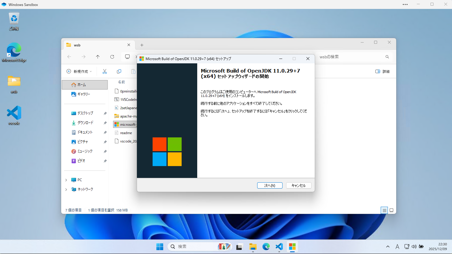Expand the PC tree node
Image resolution: width=452 pixels, height=254 pixels.
click(x=66, y=180)
